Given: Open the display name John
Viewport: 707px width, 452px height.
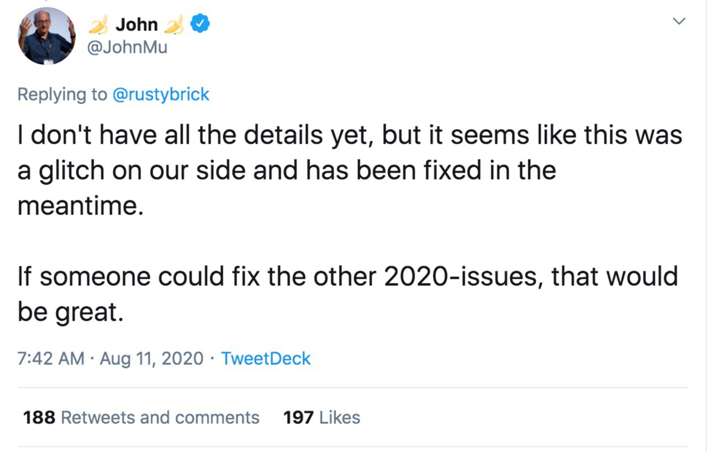Looking at the screenshot, I should coord(136,25).
